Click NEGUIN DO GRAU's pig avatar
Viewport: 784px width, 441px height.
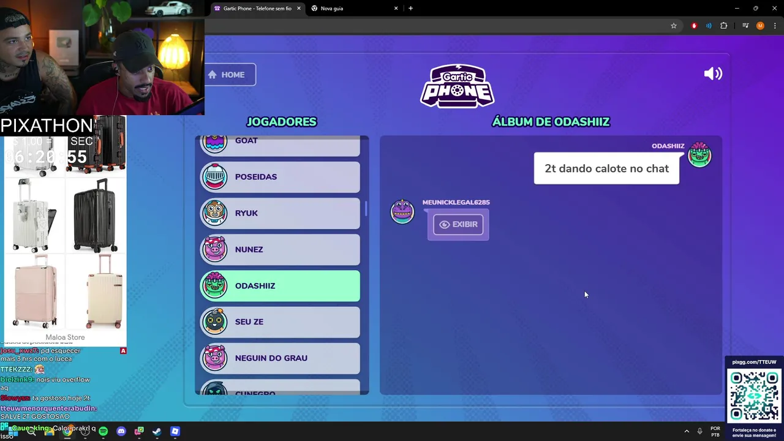[x=215, y=358]
